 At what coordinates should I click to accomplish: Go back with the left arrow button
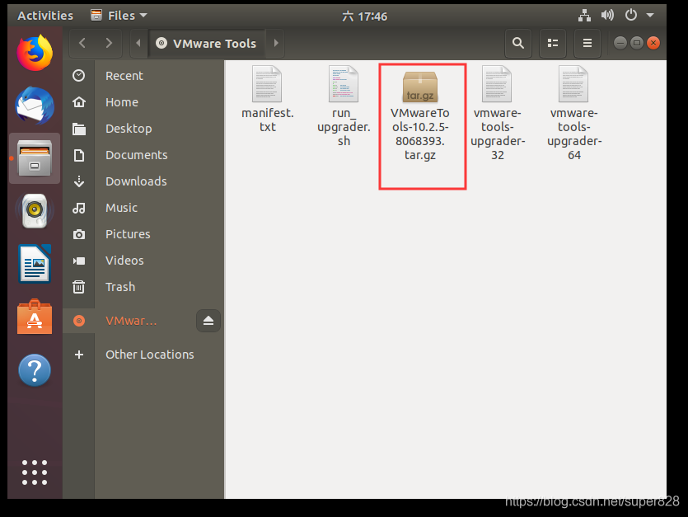82,43
